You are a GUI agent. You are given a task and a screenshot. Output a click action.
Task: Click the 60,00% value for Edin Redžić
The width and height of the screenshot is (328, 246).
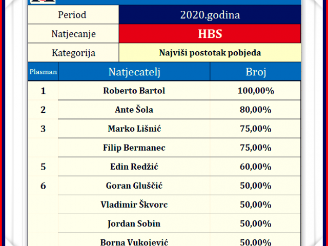[255, 167]
